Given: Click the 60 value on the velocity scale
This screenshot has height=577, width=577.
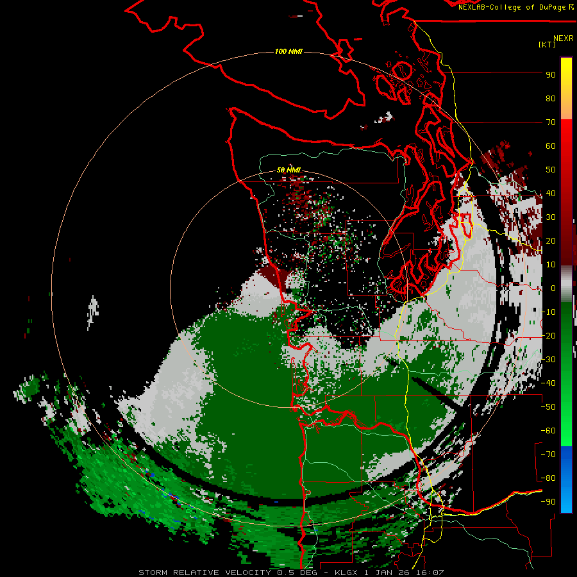Looking at the screenshot, I should (x=551, y=146).
